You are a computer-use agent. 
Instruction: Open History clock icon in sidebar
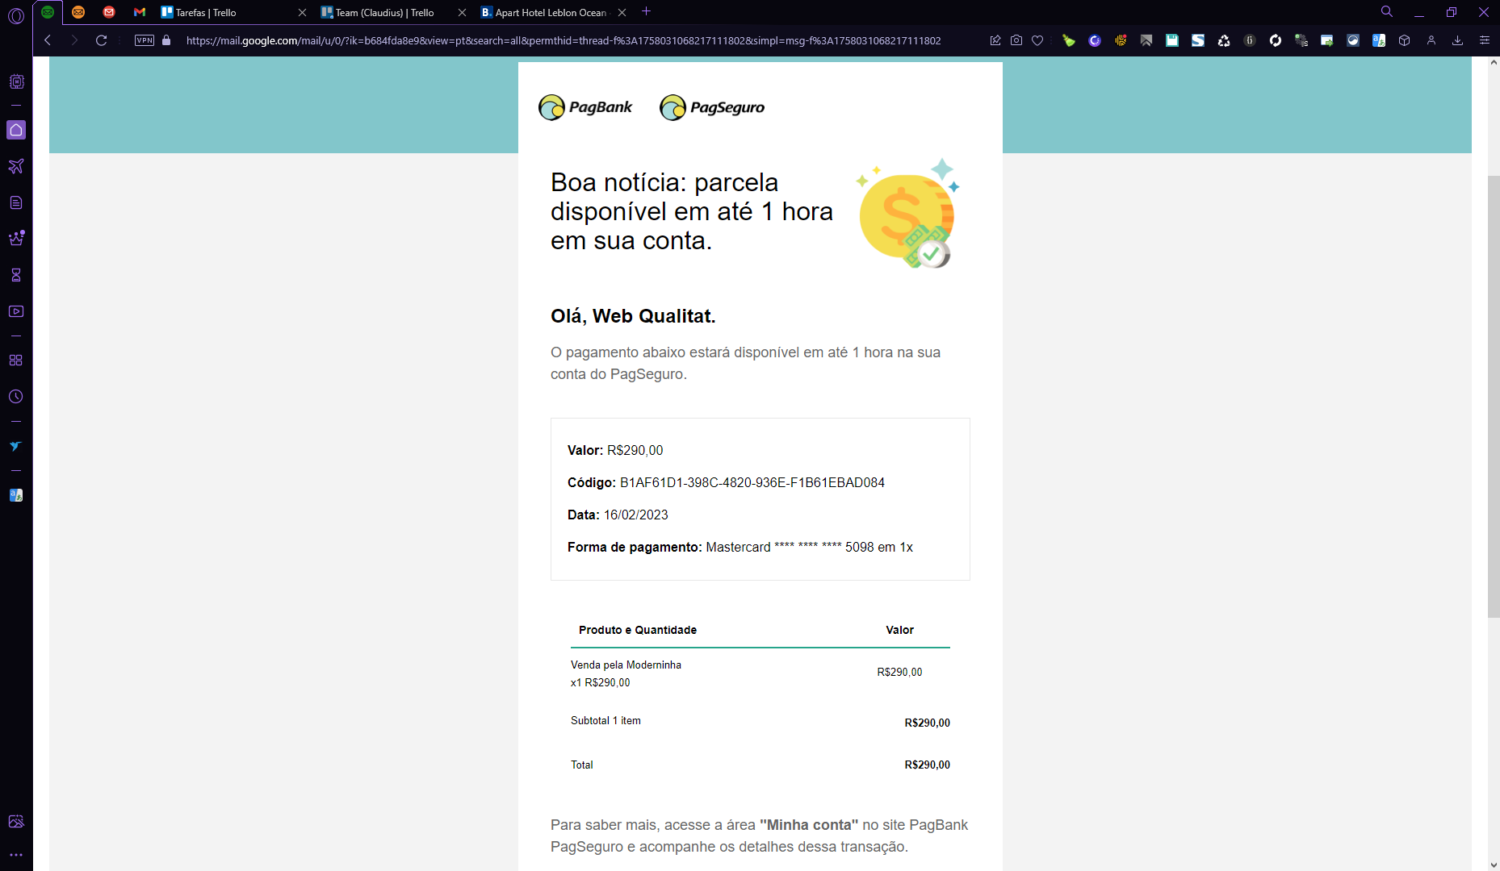(16, 397)
